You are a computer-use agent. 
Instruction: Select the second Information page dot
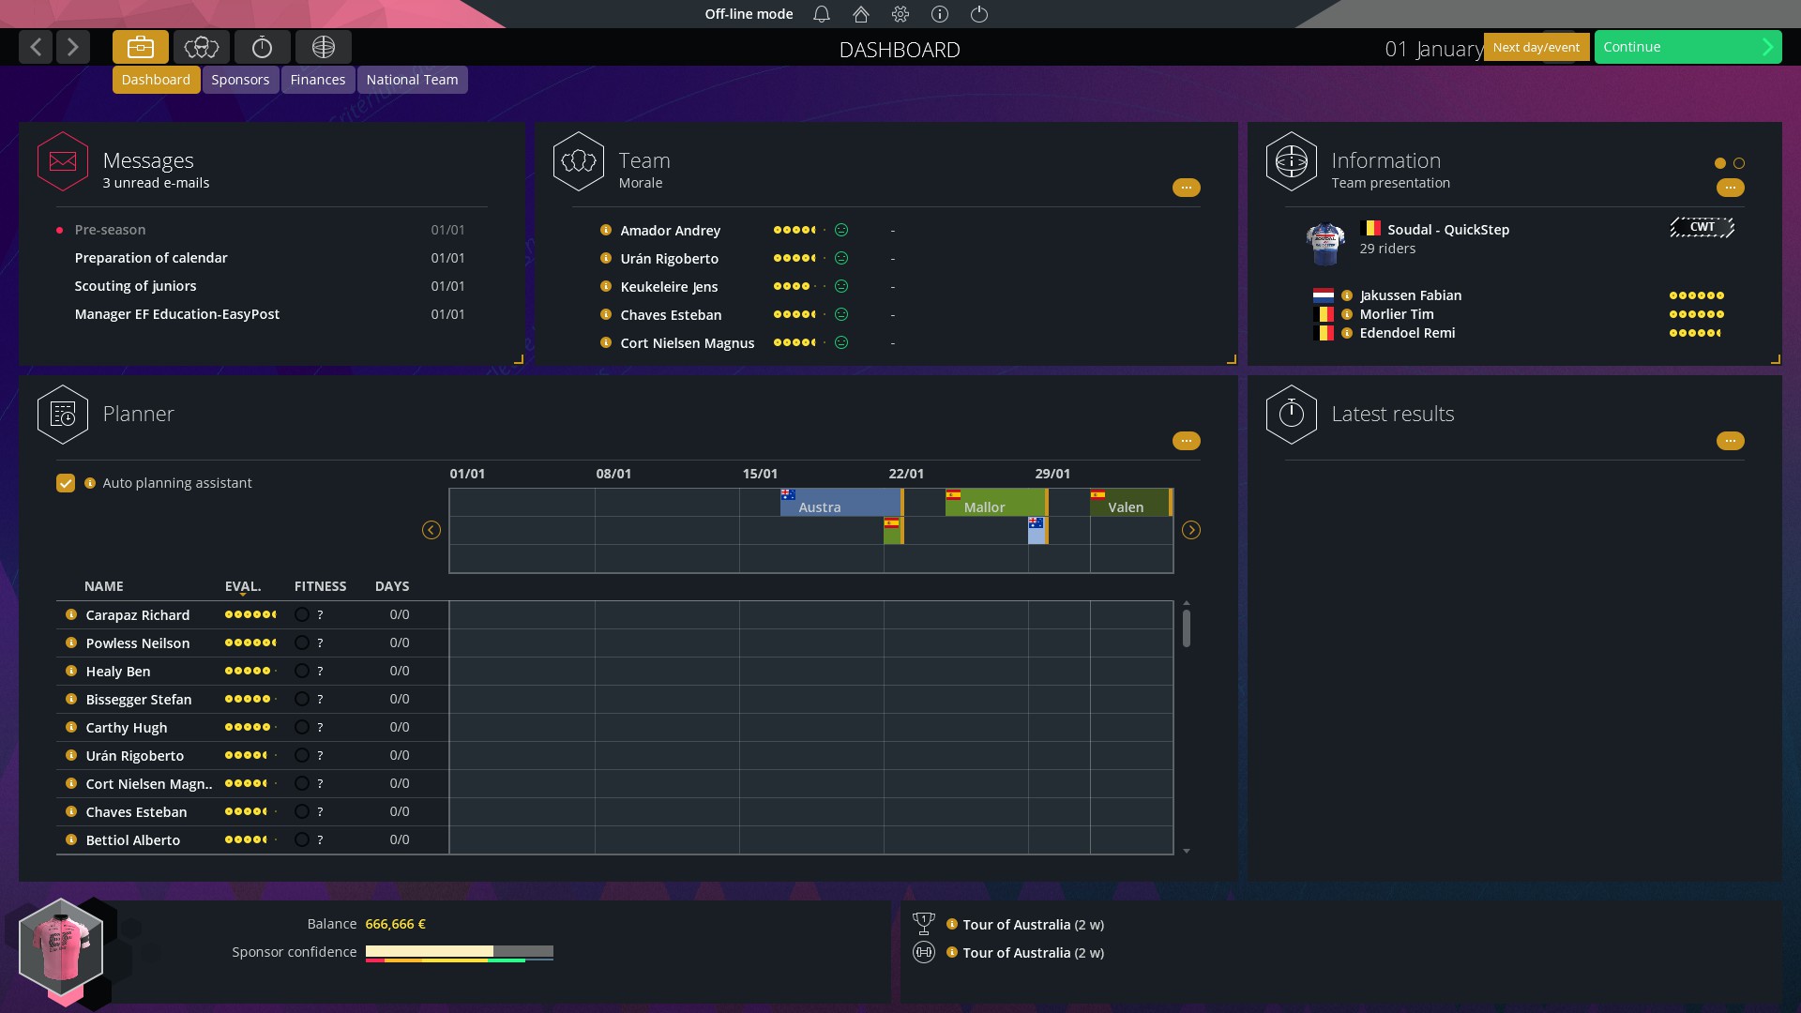(x=1739, y=163)
